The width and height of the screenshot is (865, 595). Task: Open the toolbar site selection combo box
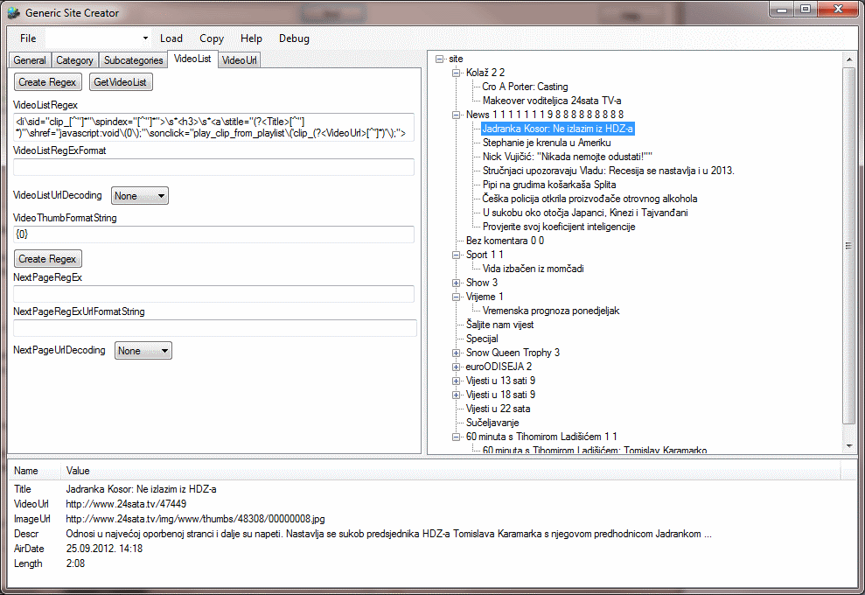pos(98,38)
